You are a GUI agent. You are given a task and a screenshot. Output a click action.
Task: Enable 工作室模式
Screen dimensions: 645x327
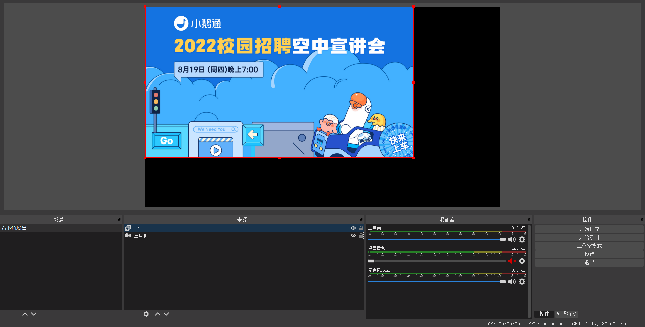(589, 246)
